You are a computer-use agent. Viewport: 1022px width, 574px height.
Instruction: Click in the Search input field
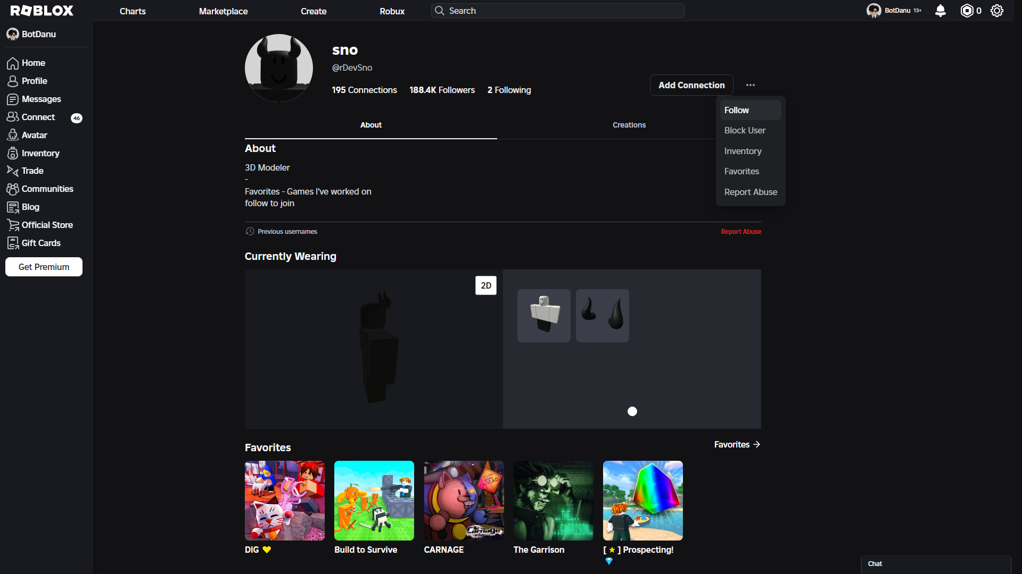coord(559,11)
